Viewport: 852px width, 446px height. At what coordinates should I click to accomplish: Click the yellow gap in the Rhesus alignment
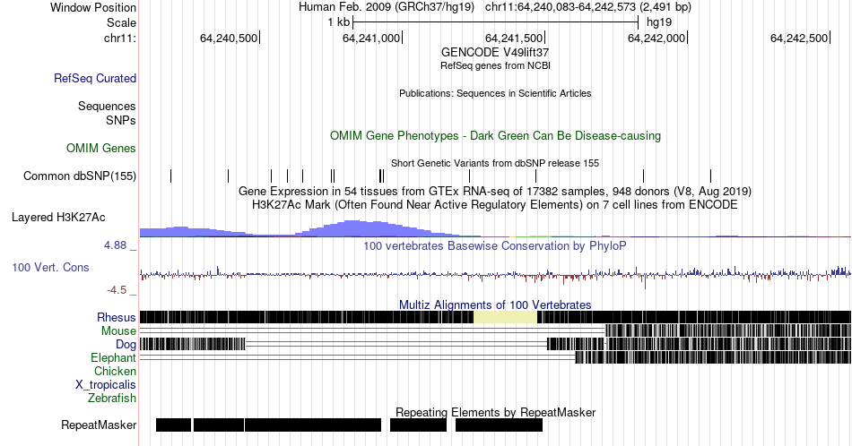click(x=505, y=317)
